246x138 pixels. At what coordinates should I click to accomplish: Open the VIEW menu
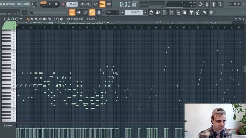pos(2,4)
